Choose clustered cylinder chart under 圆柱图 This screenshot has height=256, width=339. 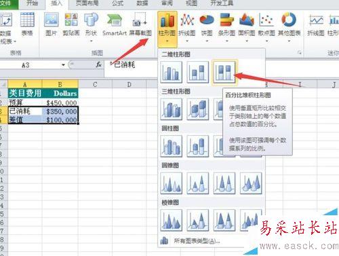tap(171, 146)
